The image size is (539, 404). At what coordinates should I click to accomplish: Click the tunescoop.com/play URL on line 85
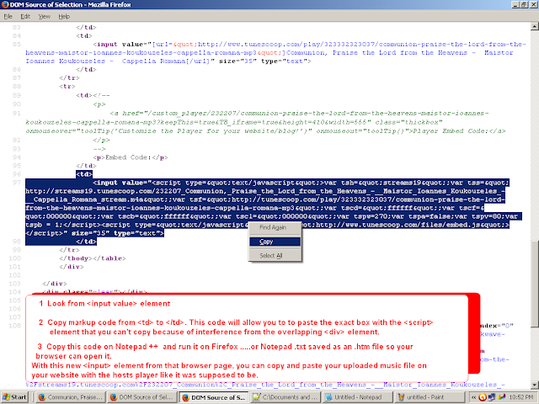pos(361,45)
